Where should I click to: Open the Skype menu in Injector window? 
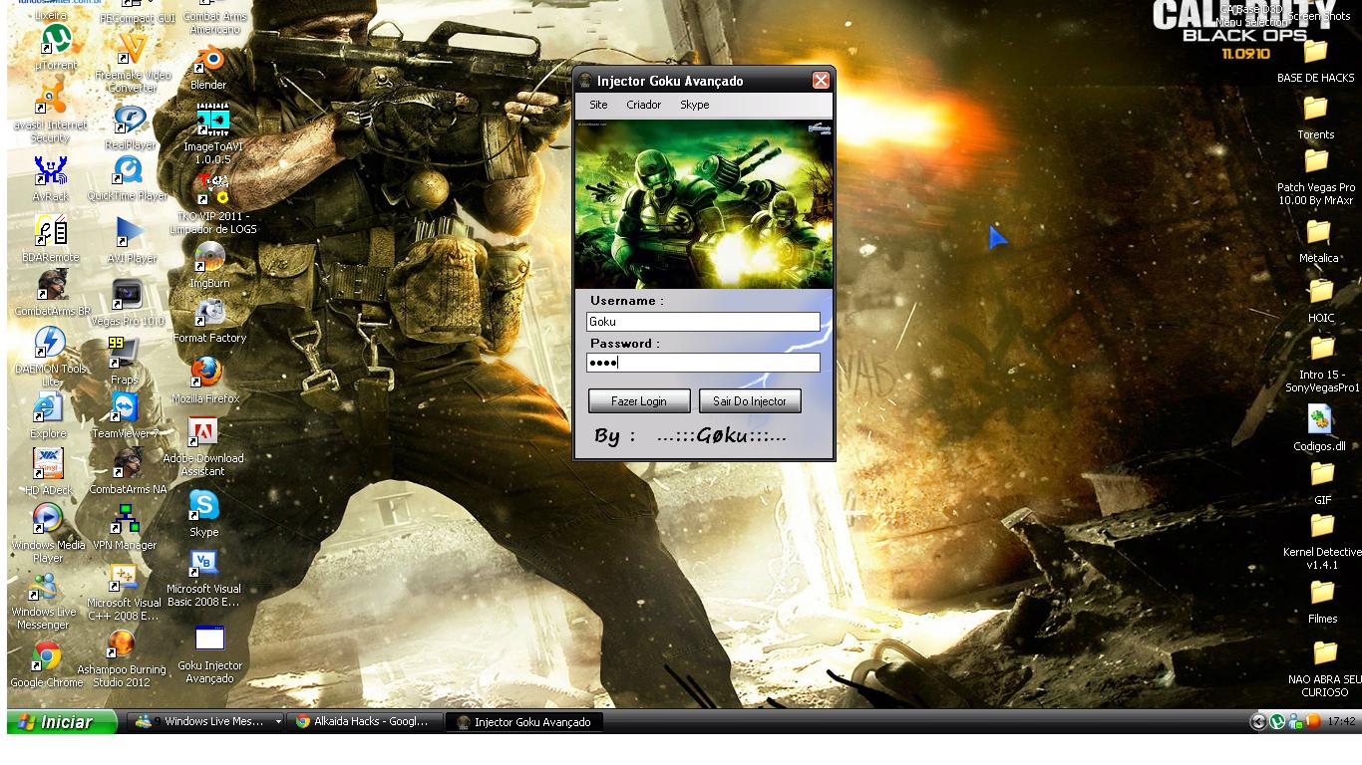point(694,105)
